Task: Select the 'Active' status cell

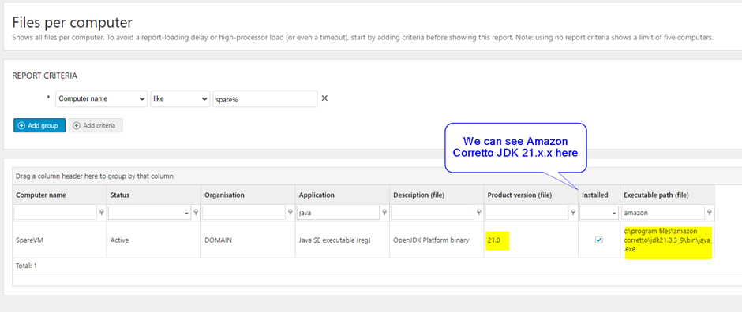Action: point(153,240)
